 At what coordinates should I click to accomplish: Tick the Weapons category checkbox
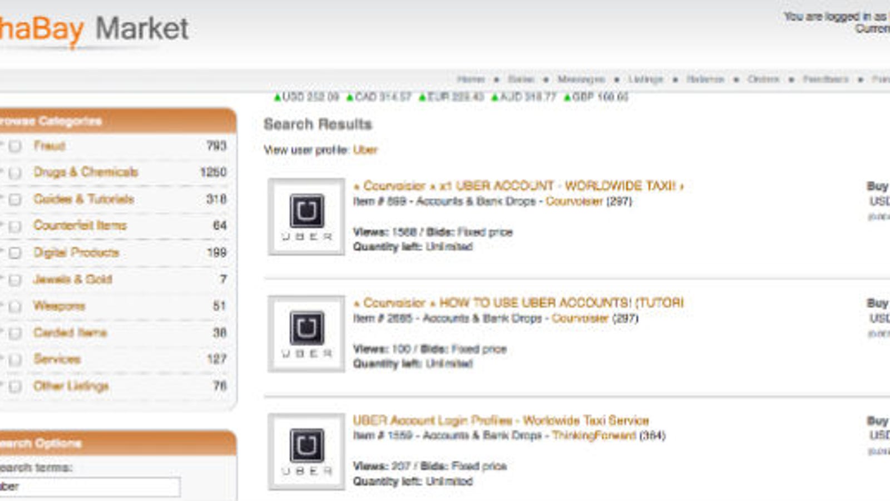(x=15, y=306)
